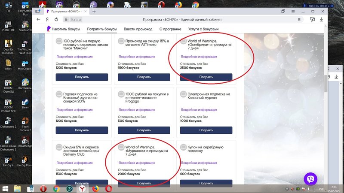Open details for Максим taxi offer

tap(74, 57)
